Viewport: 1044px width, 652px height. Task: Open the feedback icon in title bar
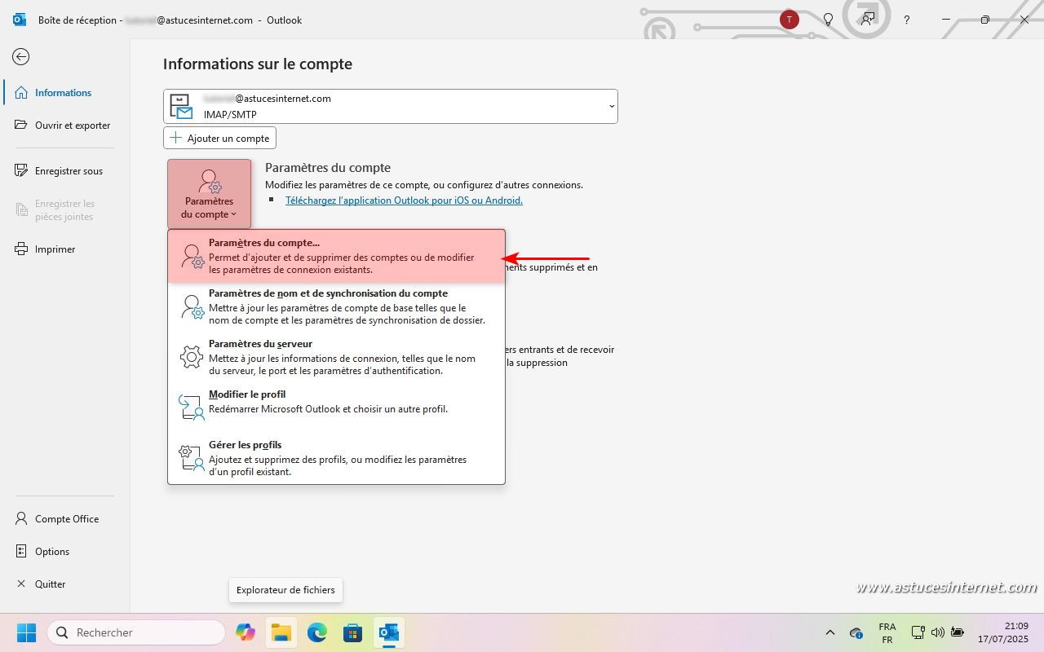(867, 20)
